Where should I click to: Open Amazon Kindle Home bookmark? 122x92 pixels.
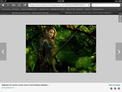[x=29, y=9]
